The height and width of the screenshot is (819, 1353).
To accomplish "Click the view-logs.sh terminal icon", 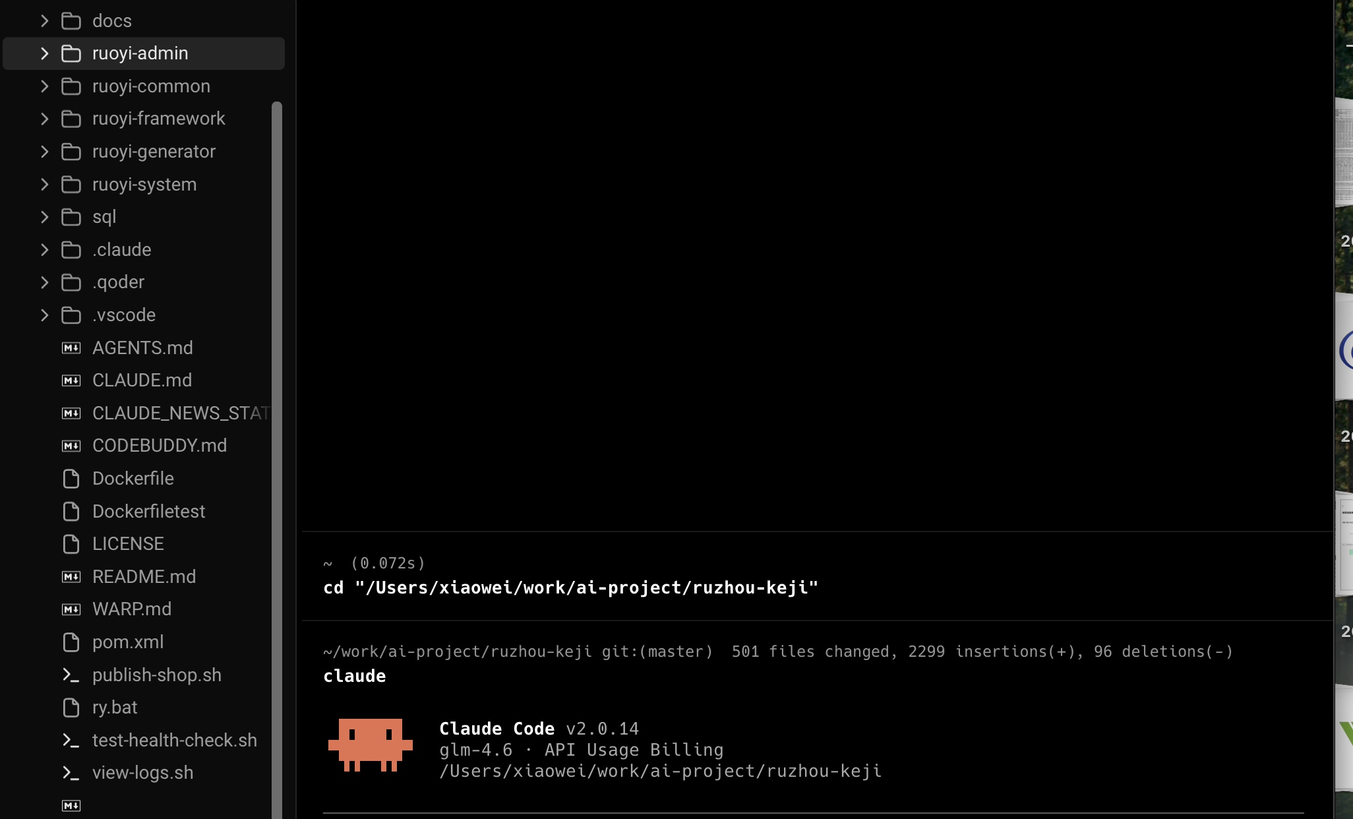I will [x=71, y=773].
